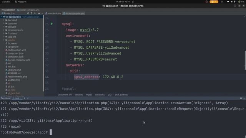Click expand all icon in Project toolbar

click(32, 13)
